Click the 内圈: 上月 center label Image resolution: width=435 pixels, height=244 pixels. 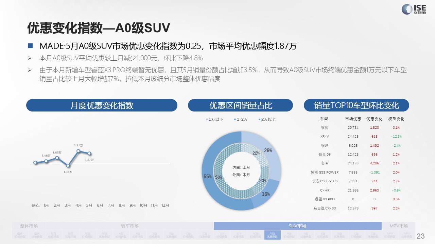tap(241, 167)
